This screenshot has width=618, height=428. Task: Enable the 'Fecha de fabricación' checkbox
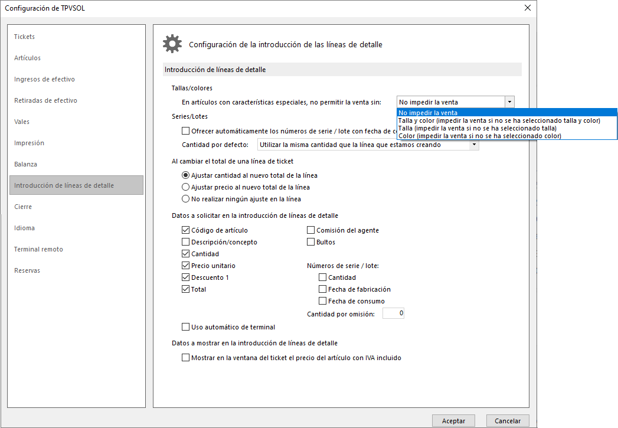(x=323, y=289)
